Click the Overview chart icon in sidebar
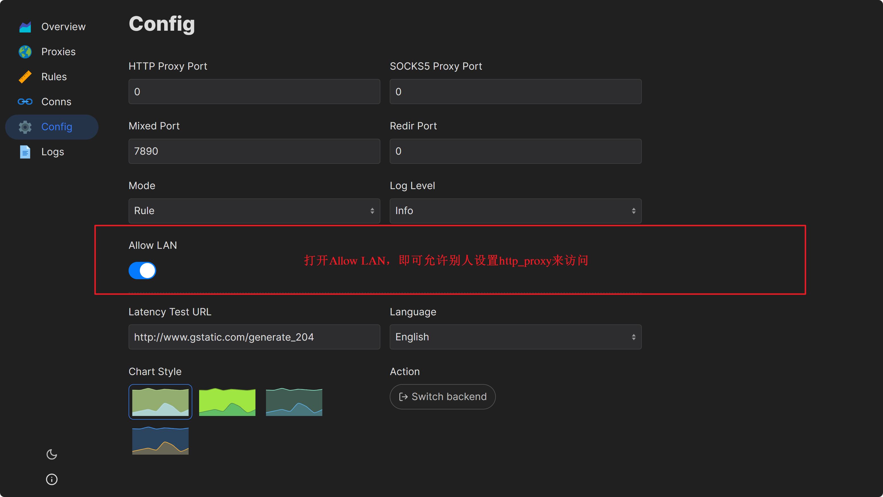This screenshot has height=497, width=883. [x=25, y=27]
